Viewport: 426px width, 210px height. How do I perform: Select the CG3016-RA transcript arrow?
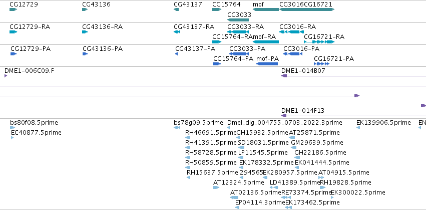(x=291, y=32)
